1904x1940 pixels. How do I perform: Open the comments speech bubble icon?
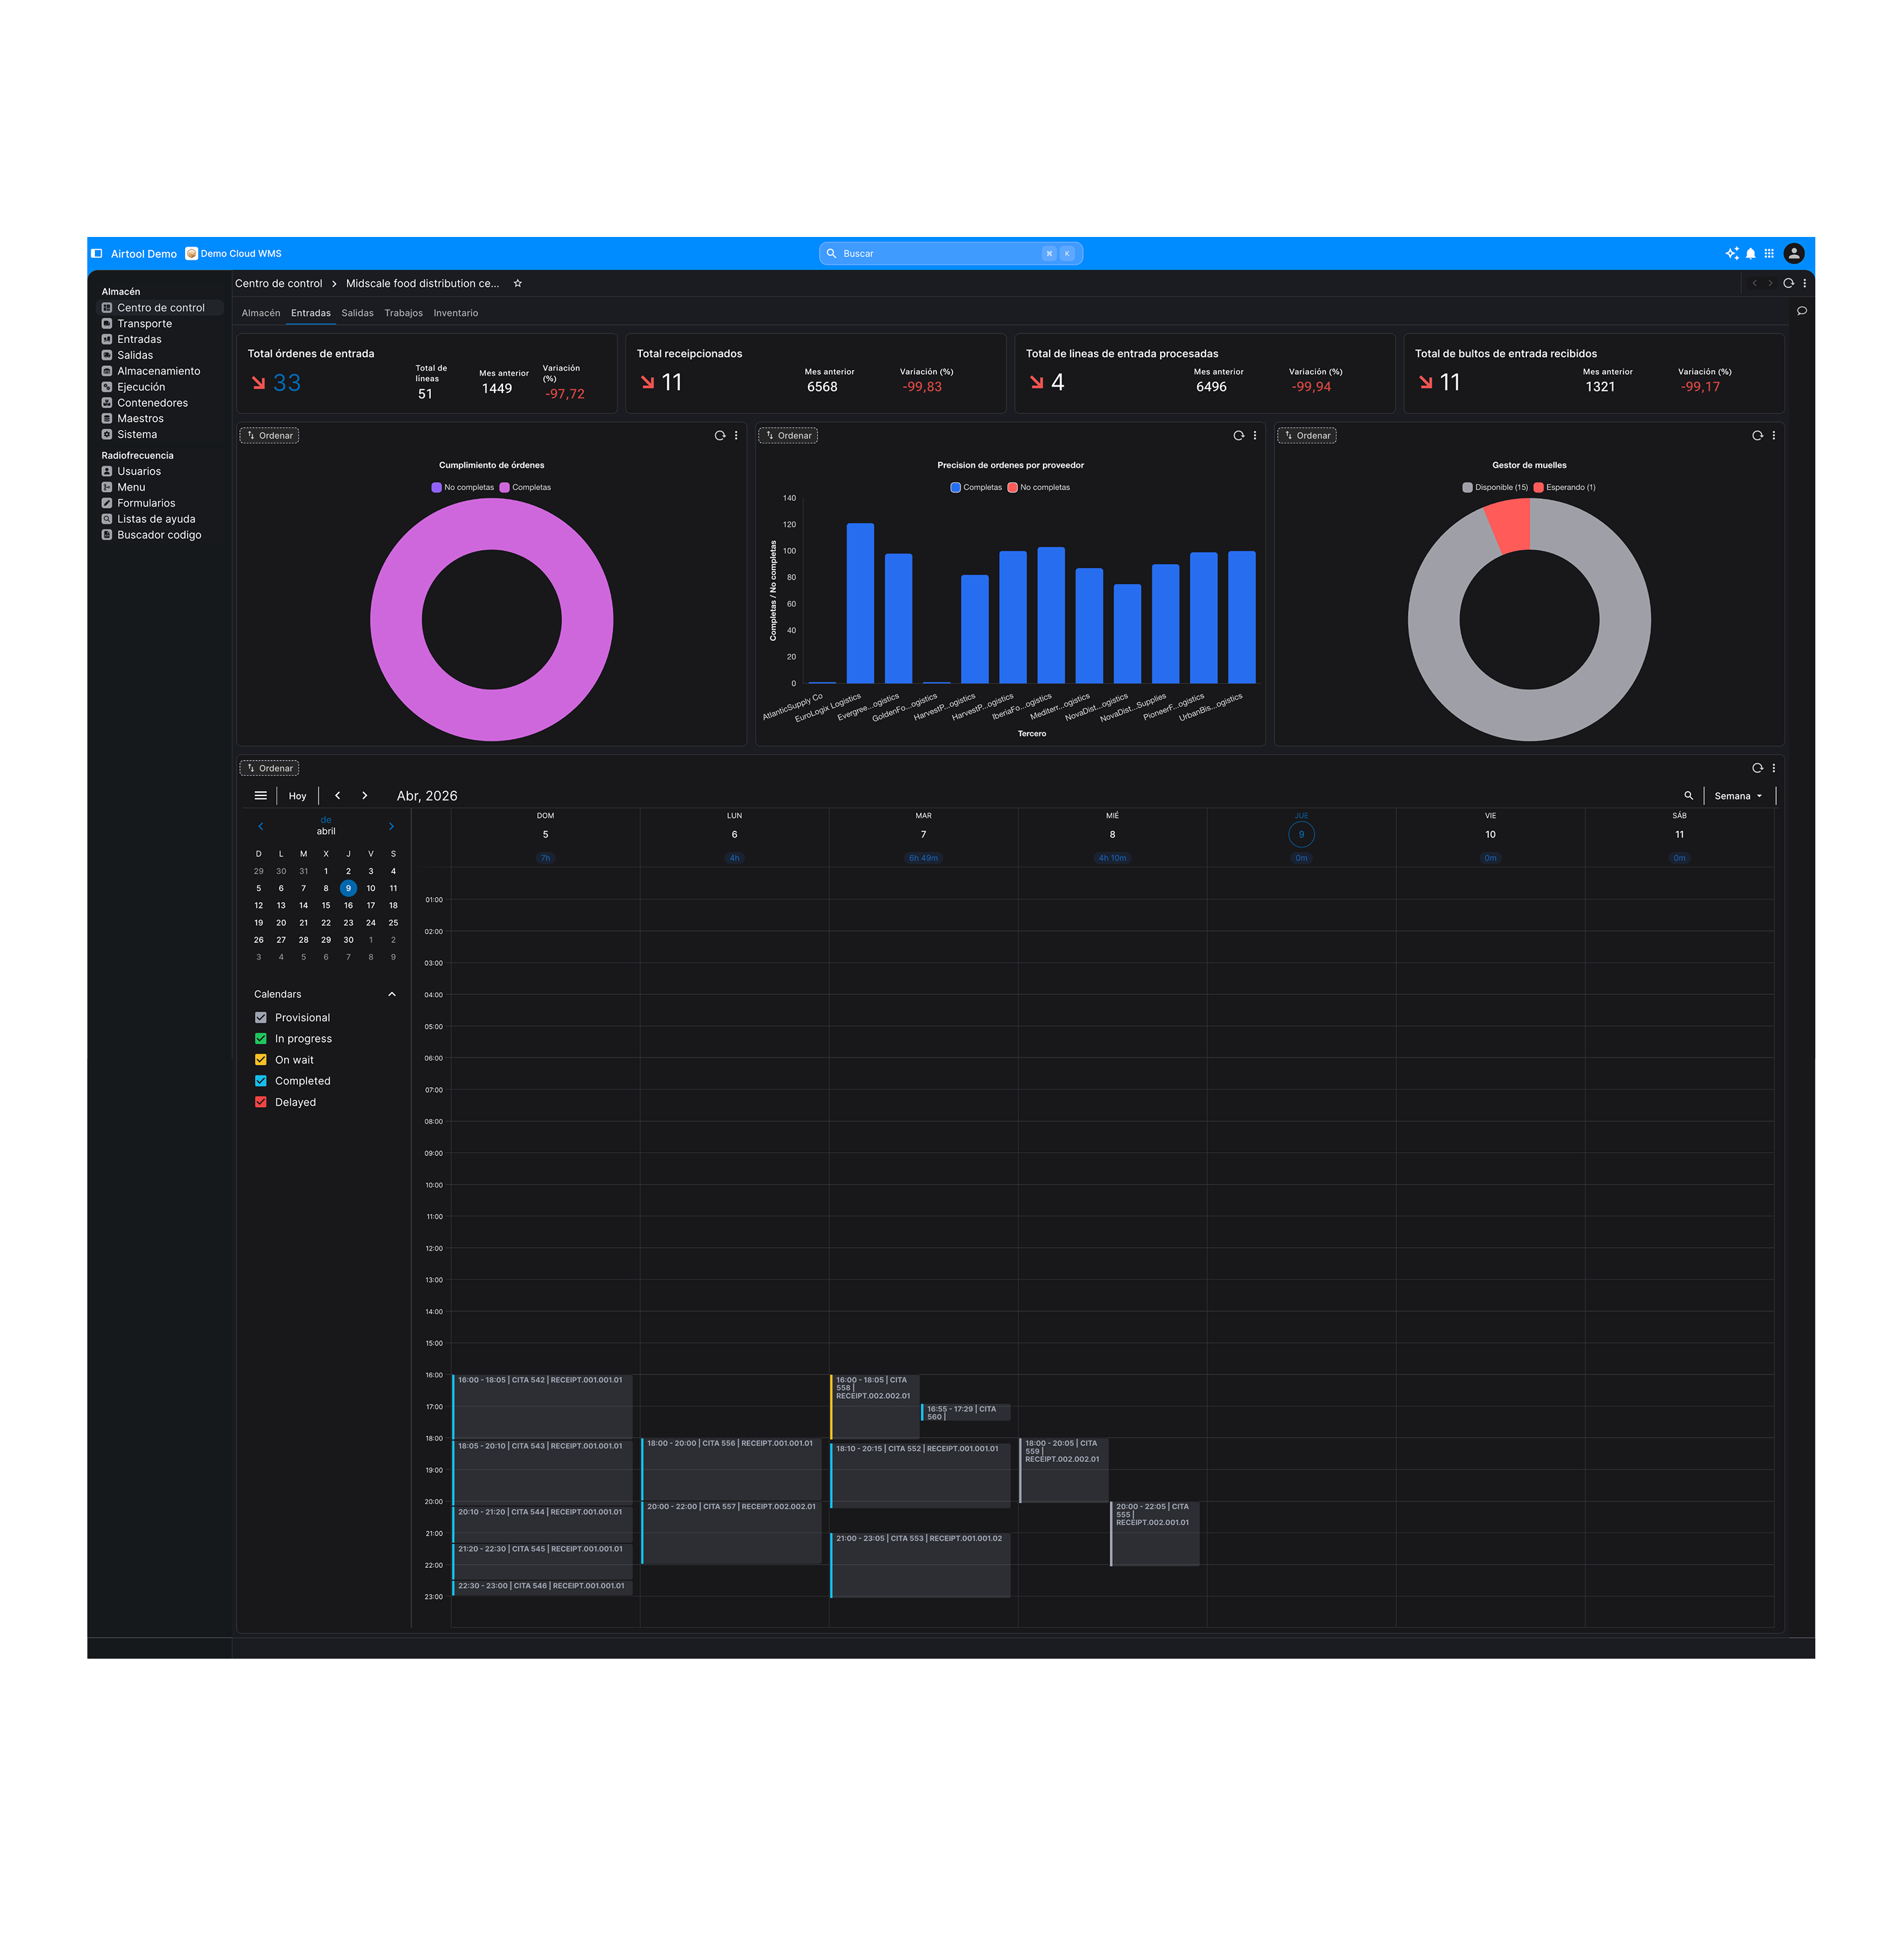point(1801,311)
